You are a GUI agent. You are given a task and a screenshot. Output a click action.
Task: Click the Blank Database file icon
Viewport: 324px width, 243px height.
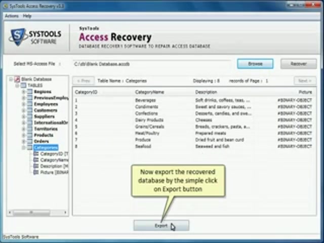[17, 79]
